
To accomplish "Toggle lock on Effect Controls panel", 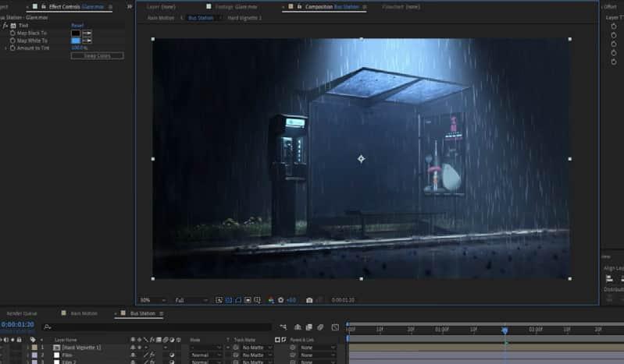I will [44, 7].
